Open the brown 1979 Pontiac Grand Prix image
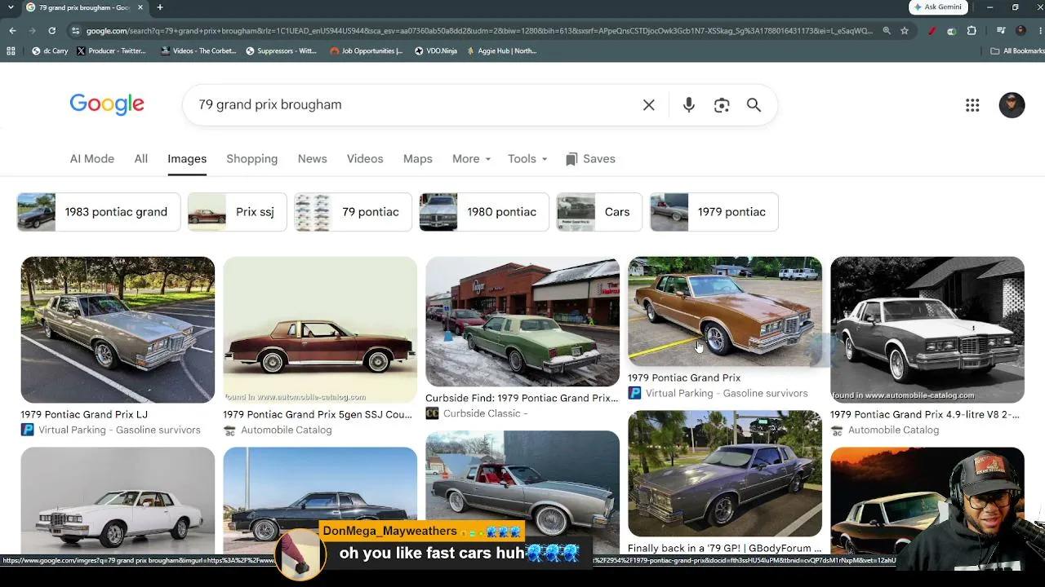The width and height of the screenshot is (1045, 587). click(x=725, y=311)
